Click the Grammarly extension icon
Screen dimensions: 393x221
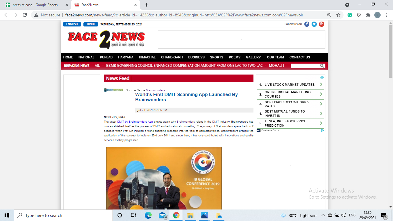click(x=350, y=15)
